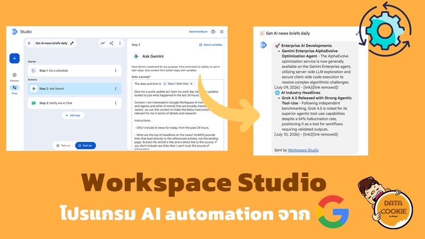Open the Google apps grid launcher
Screen dimensions: 425x239
pyautogui.click(x=222, y=32)
